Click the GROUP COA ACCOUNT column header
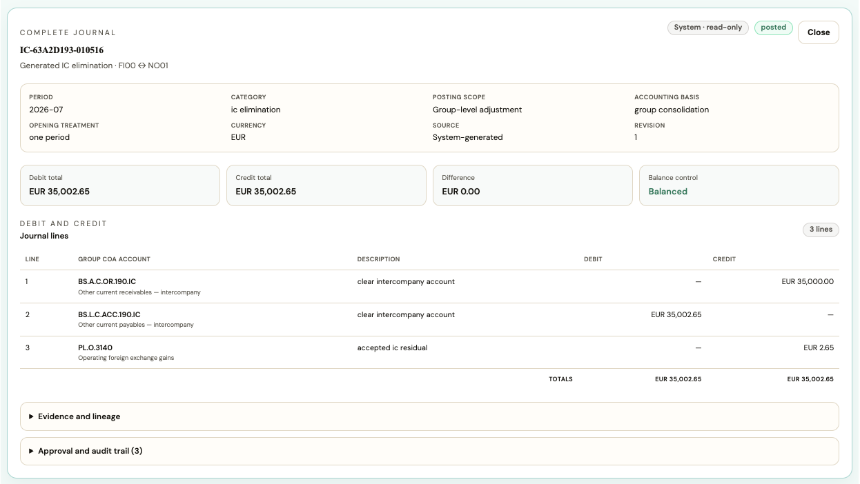The height and width of the screenshot is (484, 860). (x=114, y=259)
